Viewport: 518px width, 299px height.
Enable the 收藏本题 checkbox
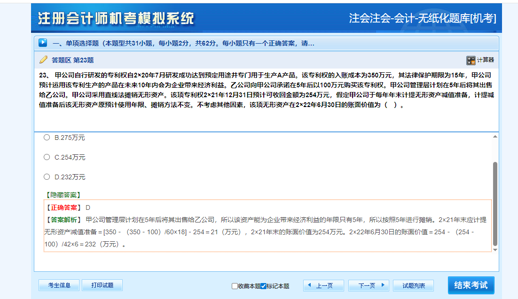tap(235, 286)
